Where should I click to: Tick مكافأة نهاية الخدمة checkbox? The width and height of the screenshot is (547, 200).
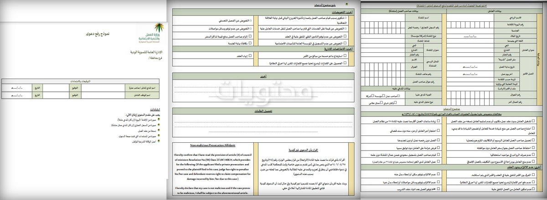click(250, 43)
